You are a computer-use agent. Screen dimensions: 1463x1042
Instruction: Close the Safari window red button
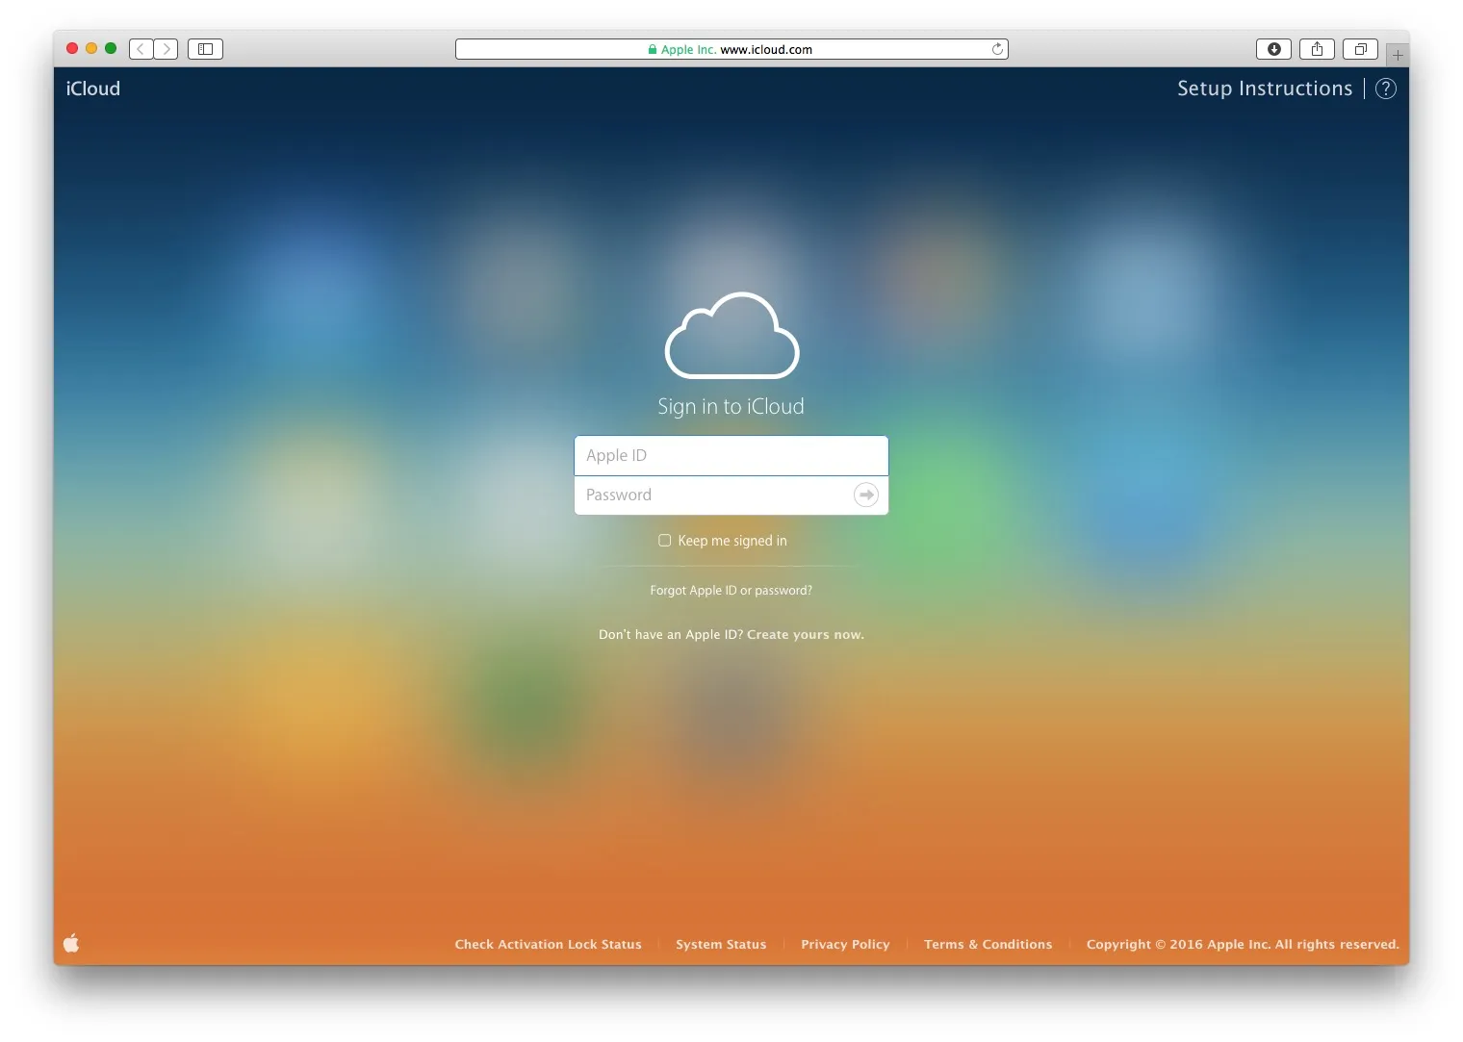(x=72, y=48)
